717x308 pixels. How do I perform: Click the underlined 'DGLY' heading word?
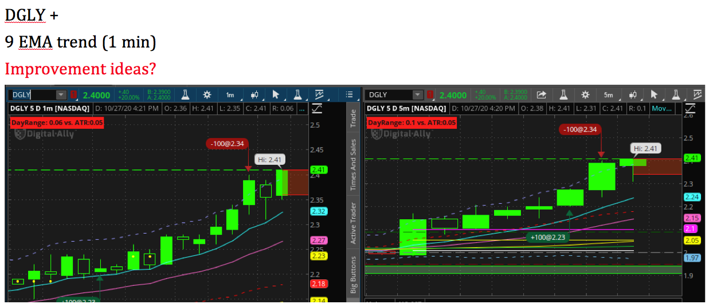click(25, 14)
